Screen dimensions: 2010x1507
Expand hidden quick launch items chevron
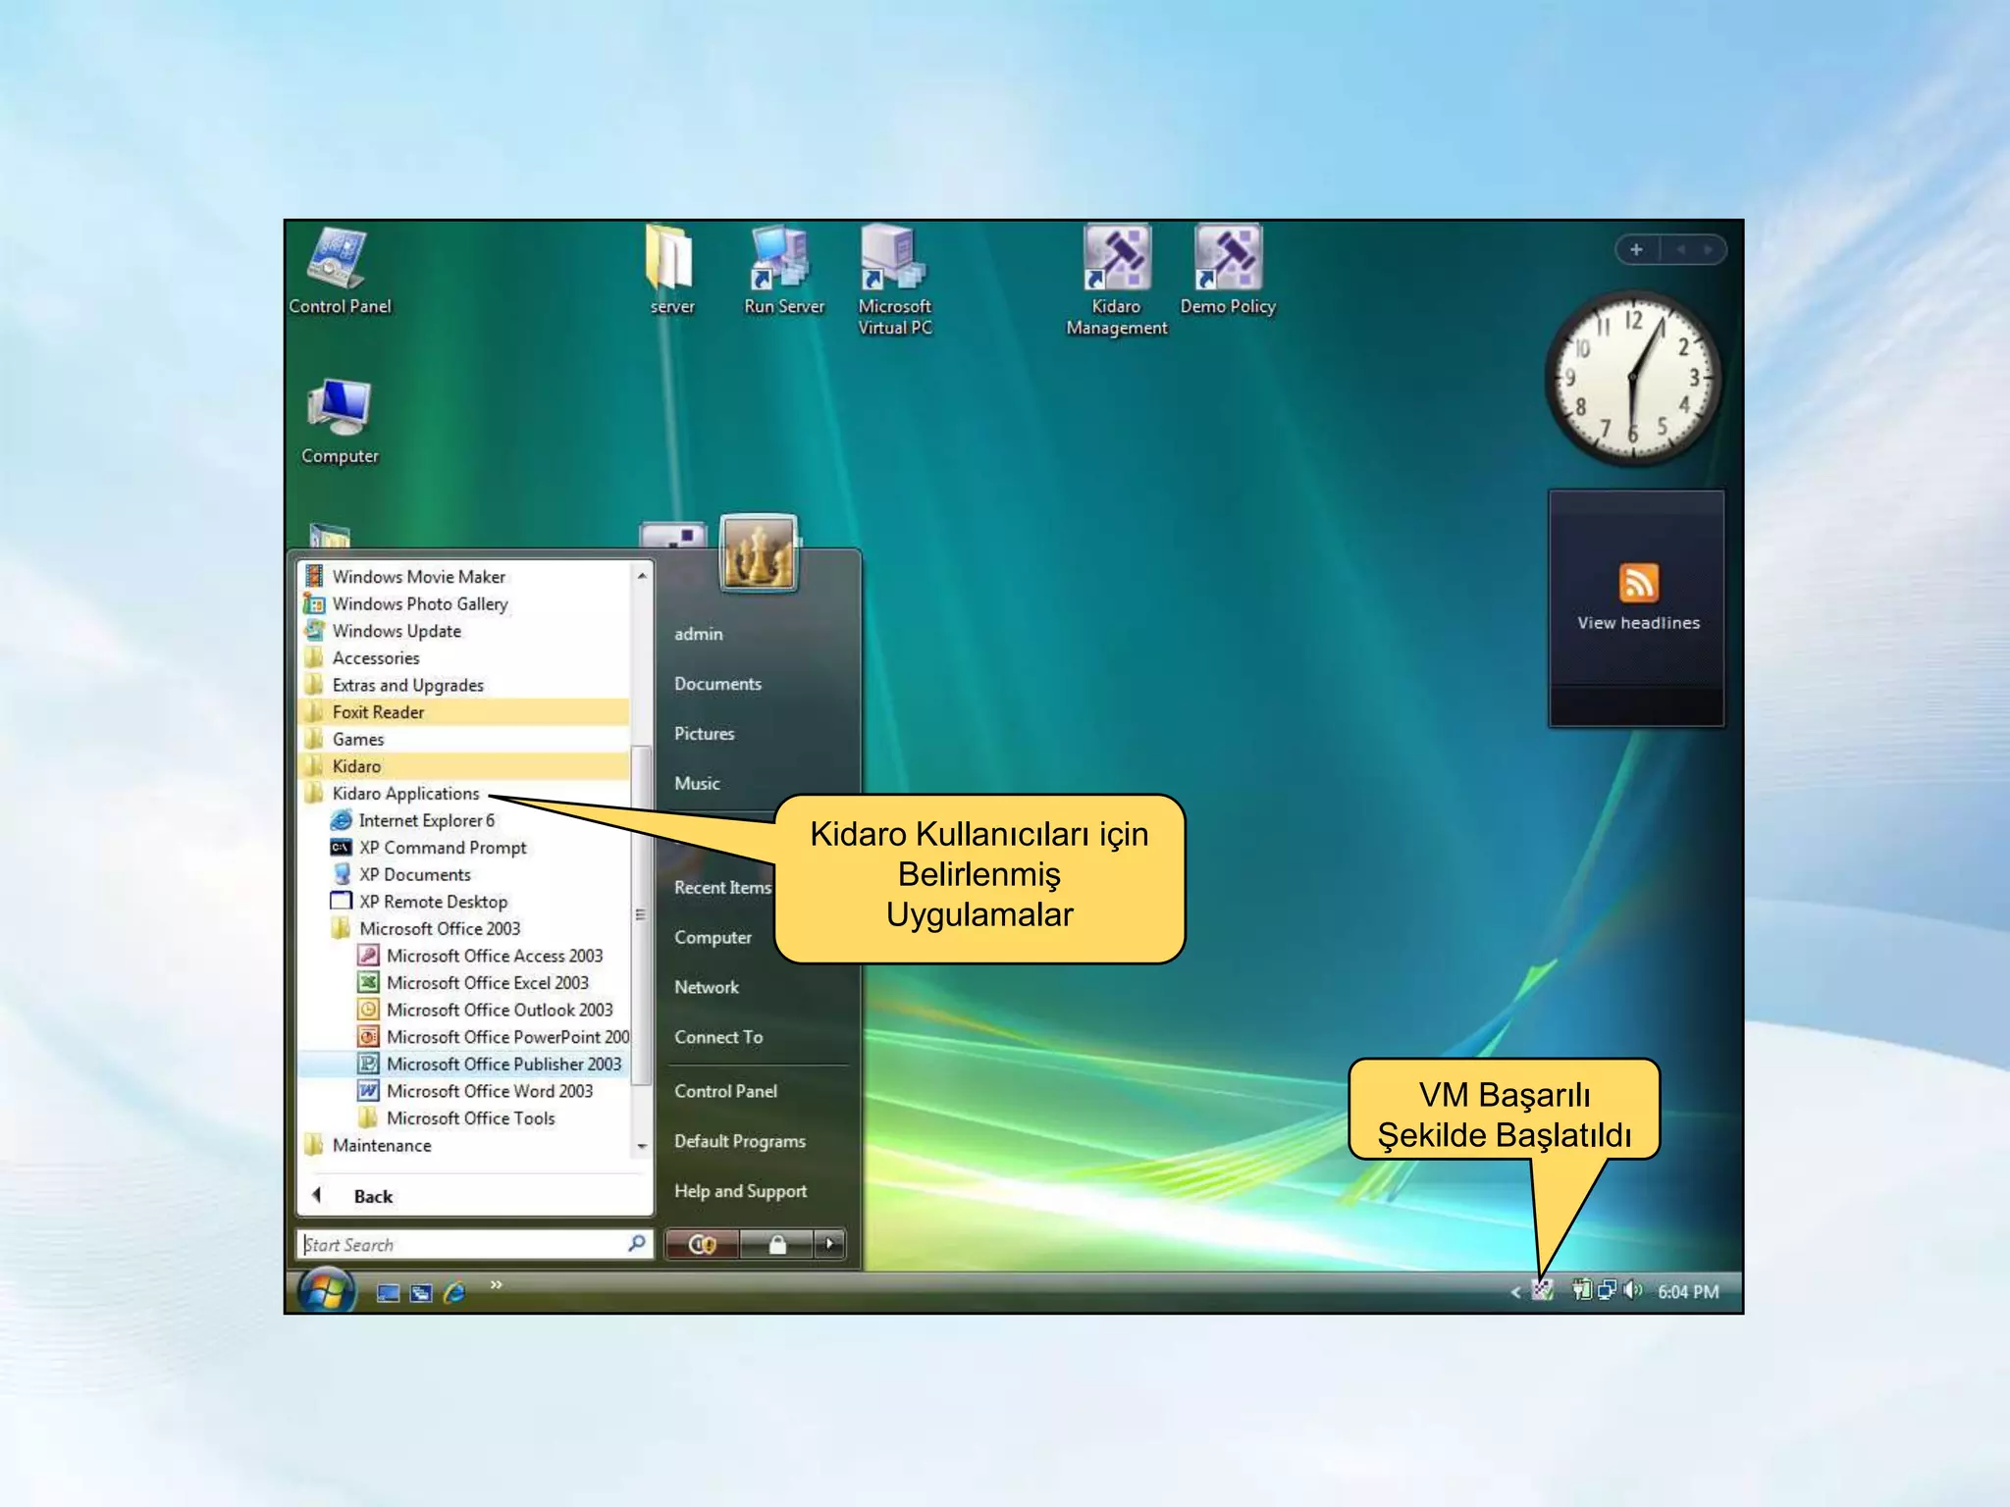coord(497,1283)
